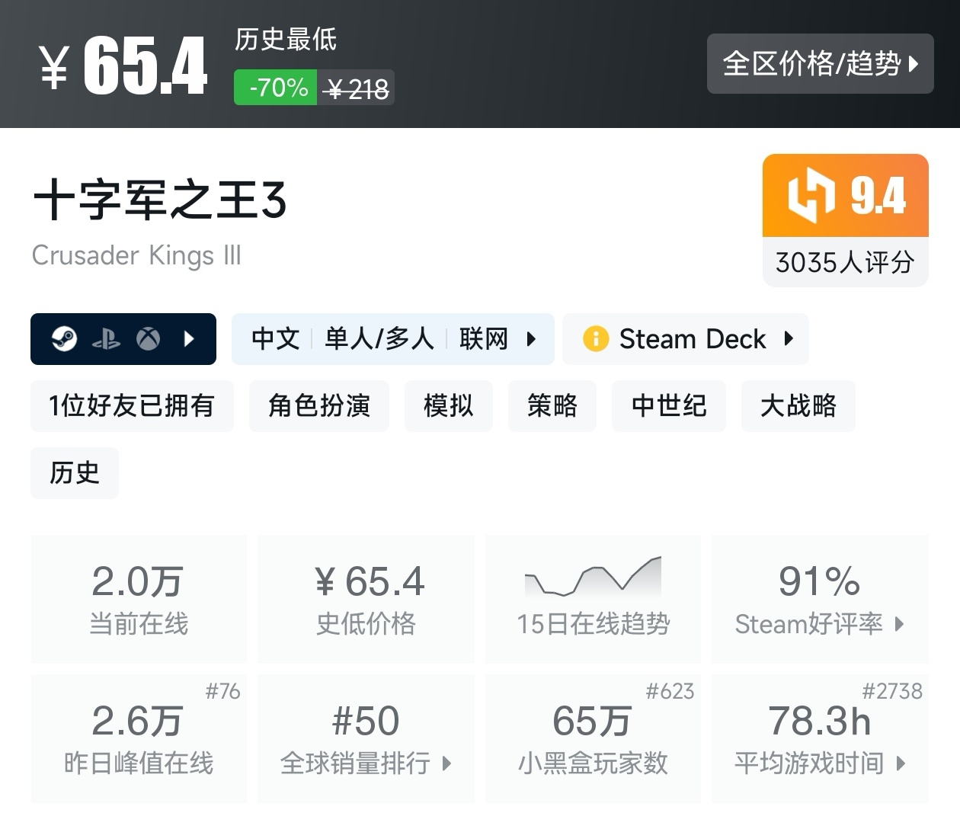The image size is (960, 813).
Task: Click the PlayStation platform icon
Action: click(x=106, y=338)
